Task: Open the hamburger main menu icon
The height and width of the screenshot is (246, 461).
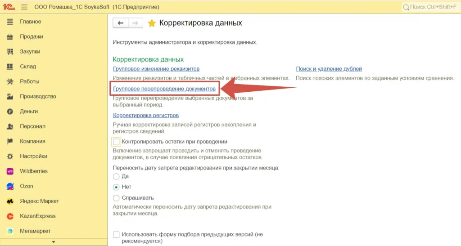Action: point(24,7)
